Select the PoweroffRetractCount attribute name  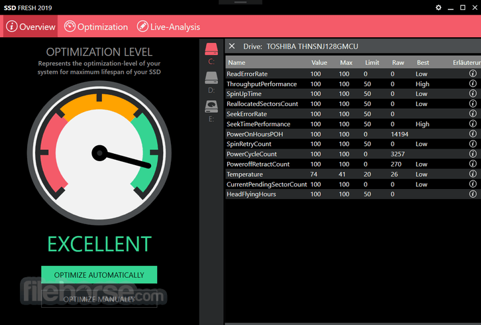point(258,164)
